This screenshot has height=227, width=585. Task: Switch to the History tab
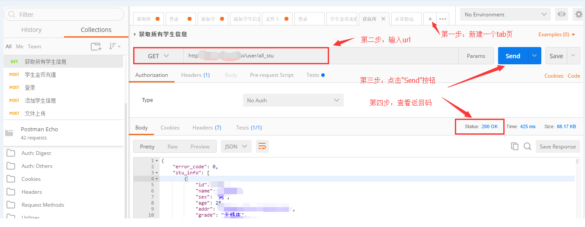point(32,30)
